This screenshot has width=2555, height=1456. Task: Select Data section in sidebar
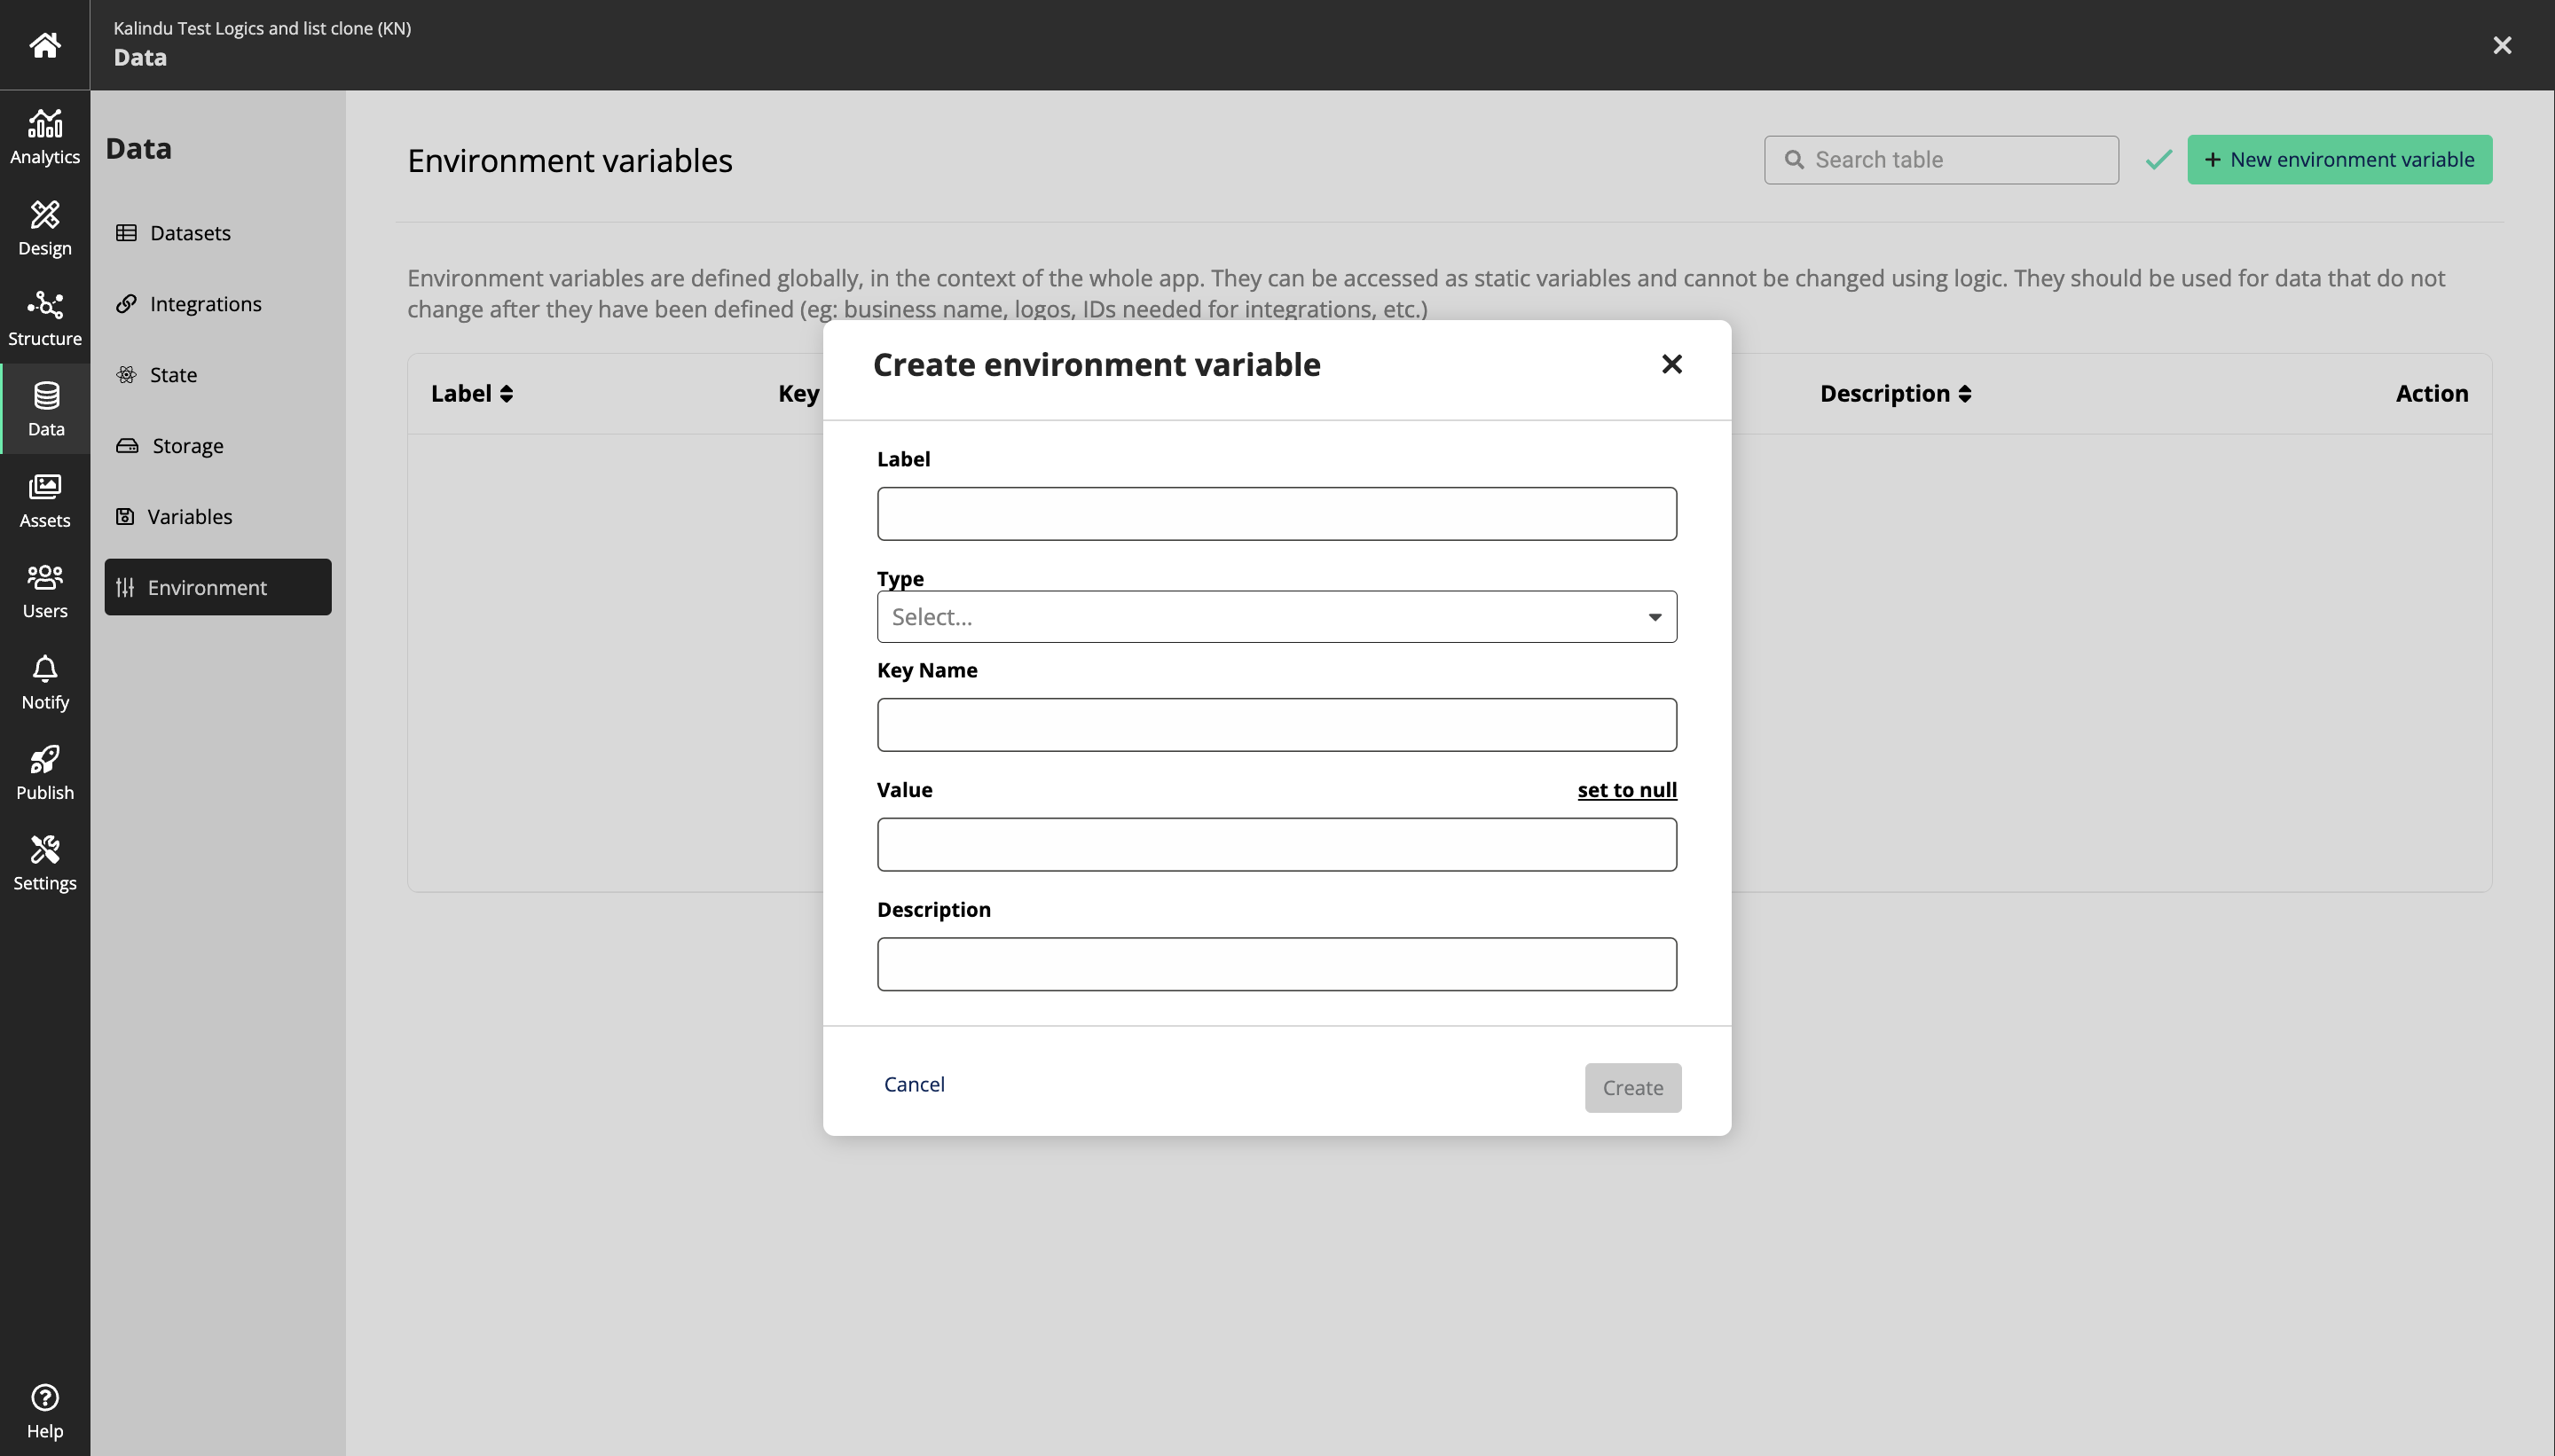click(45, 409)
